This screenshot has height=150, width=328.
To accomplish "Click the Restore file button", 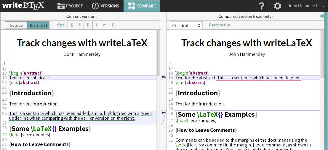I will (x=219, y=25).
